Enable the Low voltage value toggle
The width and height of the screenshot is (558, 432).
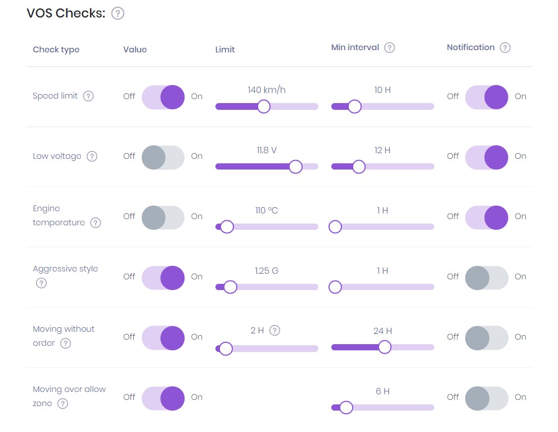pyautogui.click(x=163, y=157)
